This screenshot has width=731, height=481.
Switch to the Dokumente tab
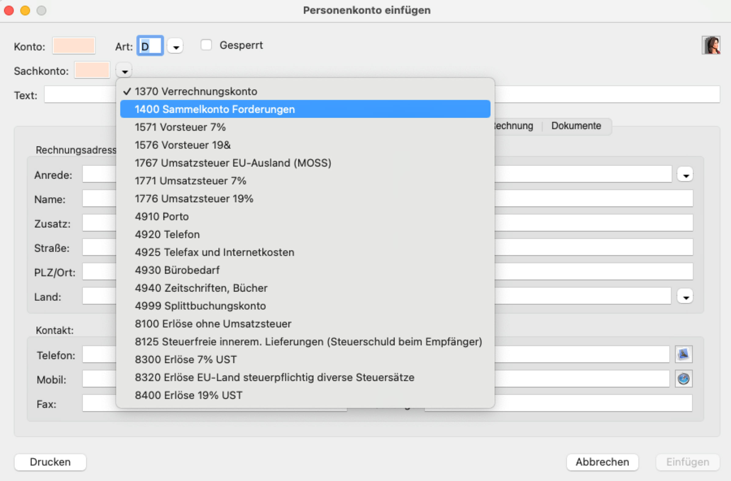pyautogui.click(x=576, y=126)
